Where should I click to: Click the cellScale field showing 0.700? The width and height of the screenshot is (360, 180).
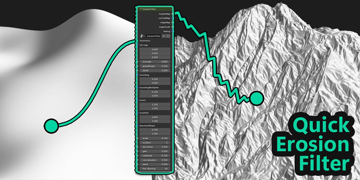(x=155, y=156)
